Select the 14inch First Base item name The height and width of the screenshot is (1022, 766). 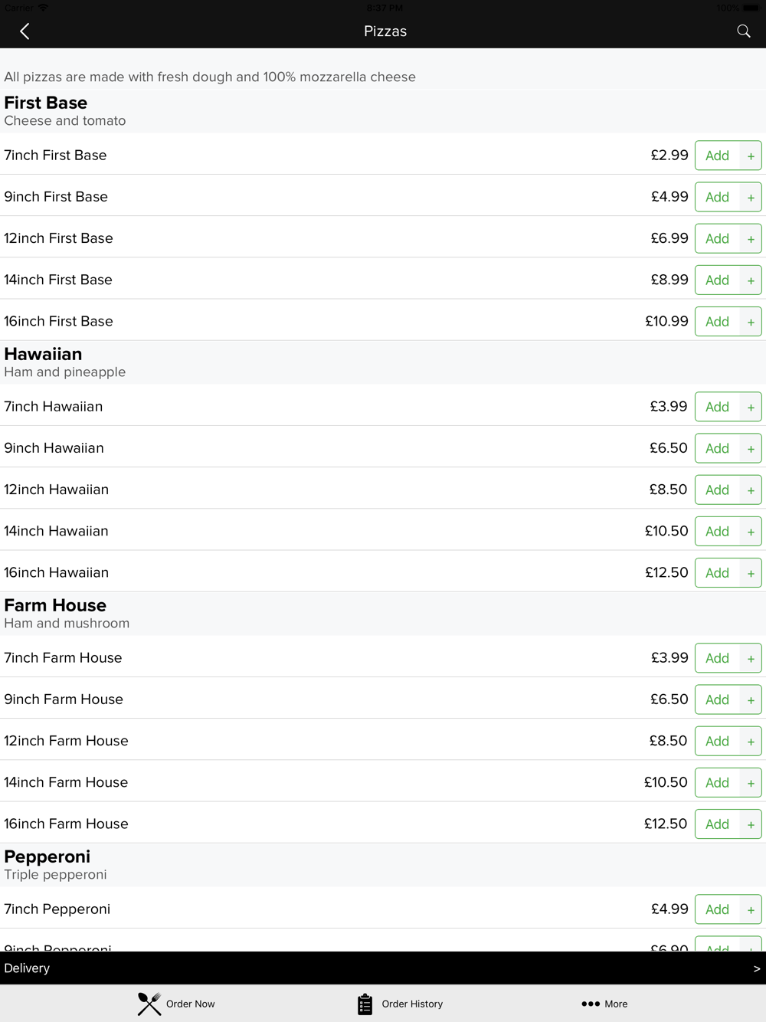click(x=58, y=280)
